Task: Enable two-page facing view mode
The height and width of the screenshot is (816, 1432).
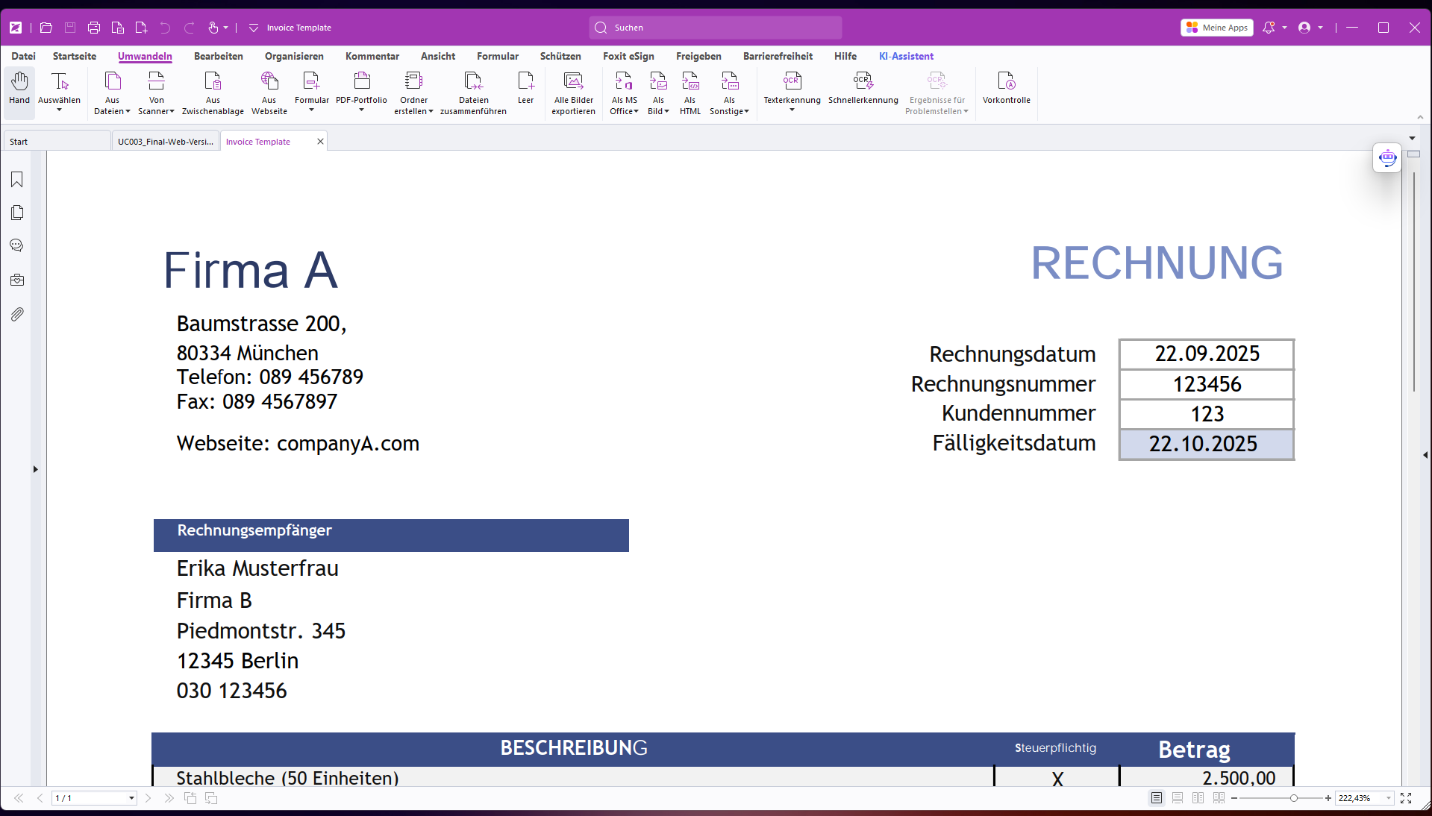Action: [x=1198, y=798]
